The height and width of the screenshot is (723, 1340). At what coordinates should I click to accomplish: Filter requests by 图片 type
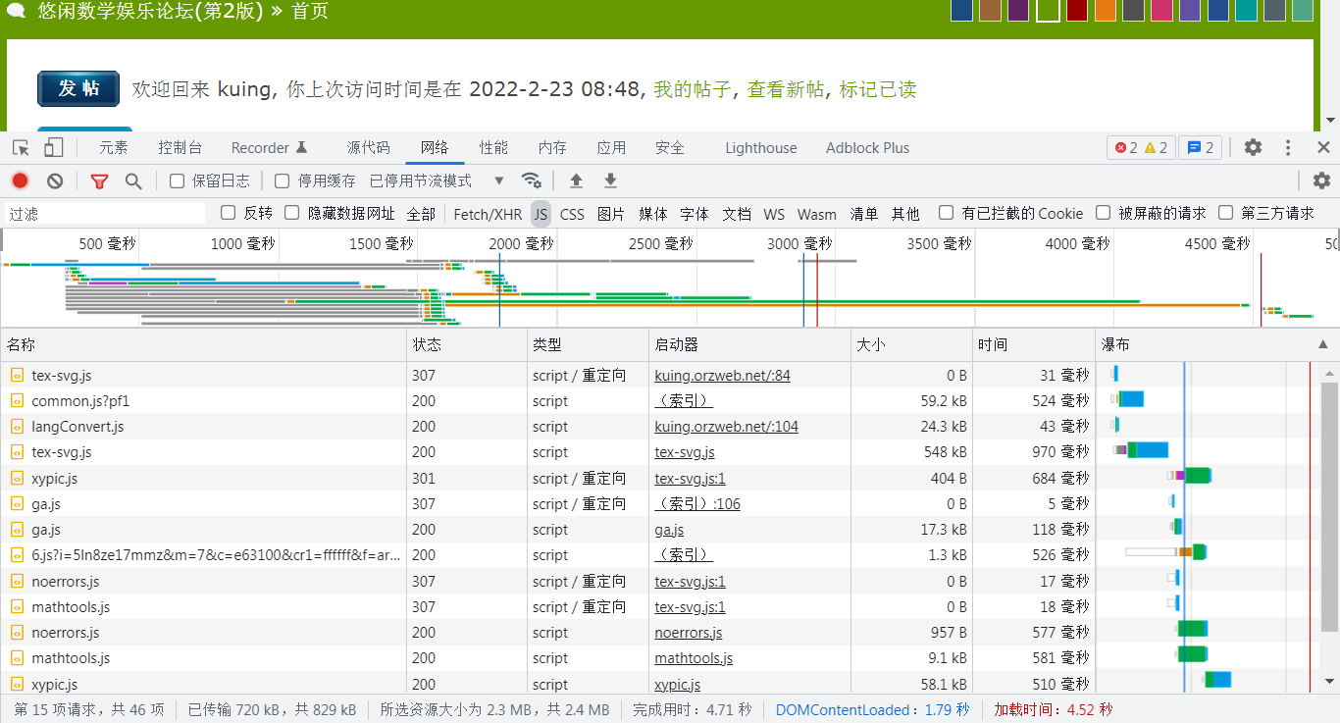point(611,214)
